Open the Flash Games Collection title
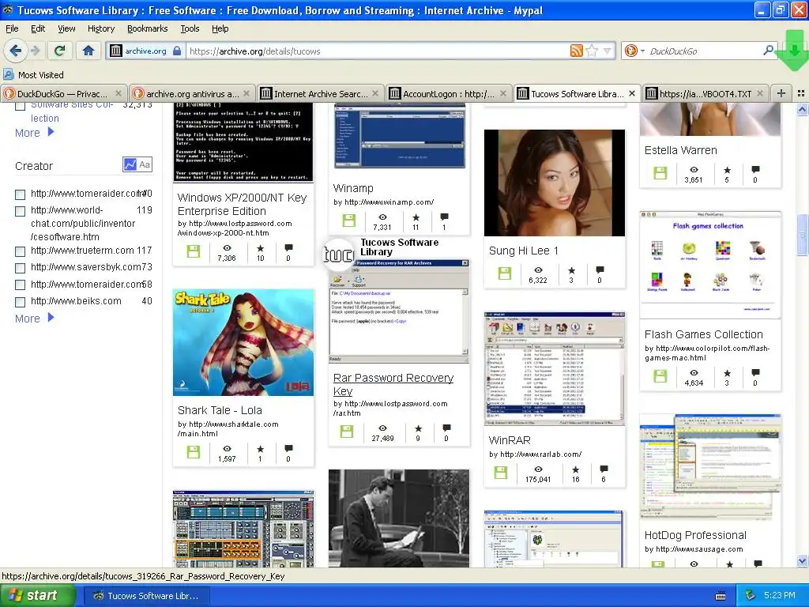This screenshot has width=809, height=607. pyautogui.click(x=703, y=334)
